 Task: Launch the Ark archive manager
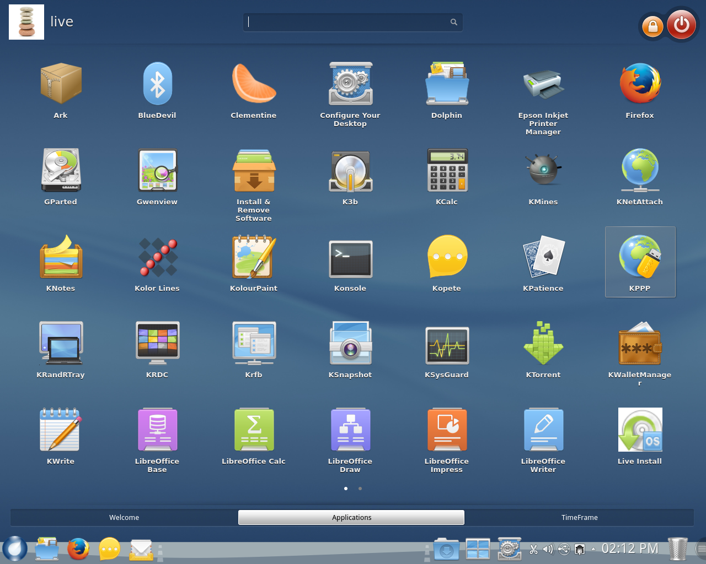61,90
